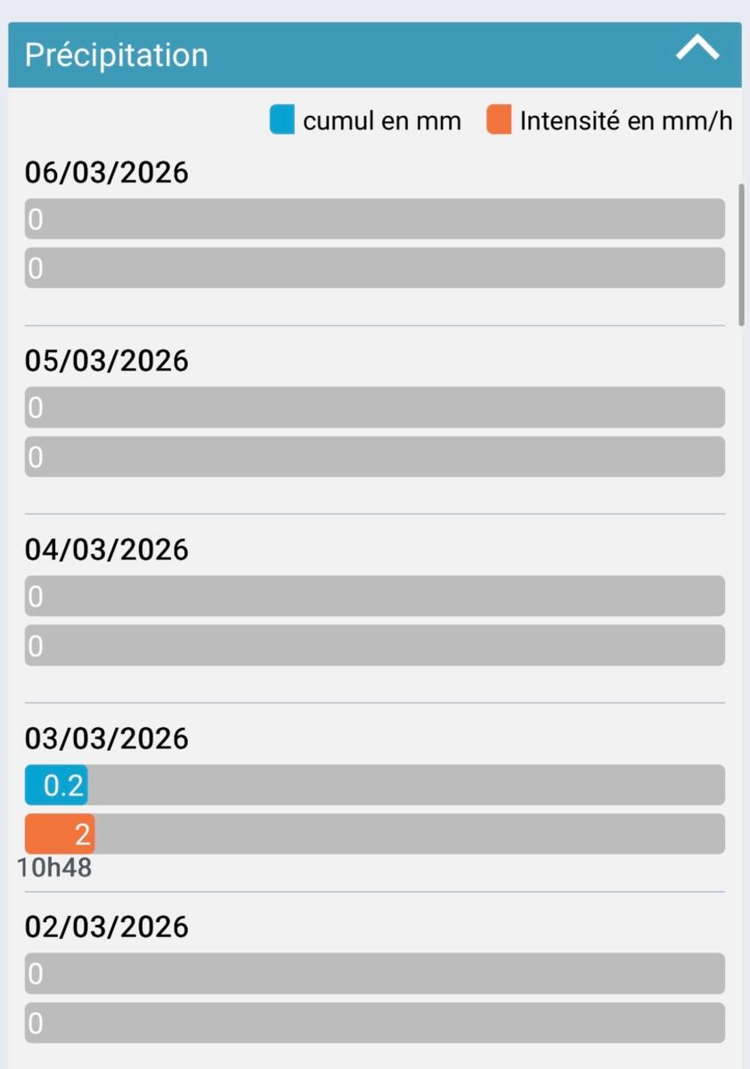Click the 06/03/2026 date heading
This screenshot has width=750, height=1069.
(x=107, y=173)
